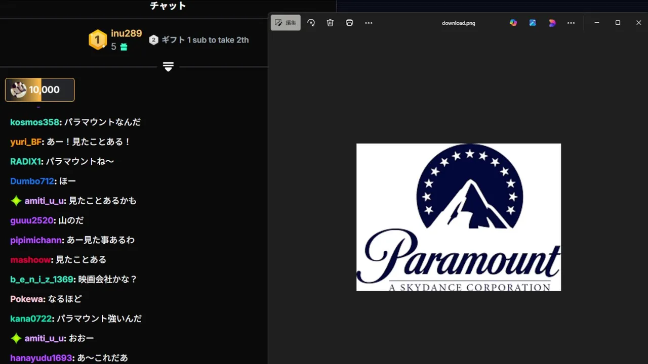
Task: Open Dumbo712 username in chat
Action: point(32,181)
